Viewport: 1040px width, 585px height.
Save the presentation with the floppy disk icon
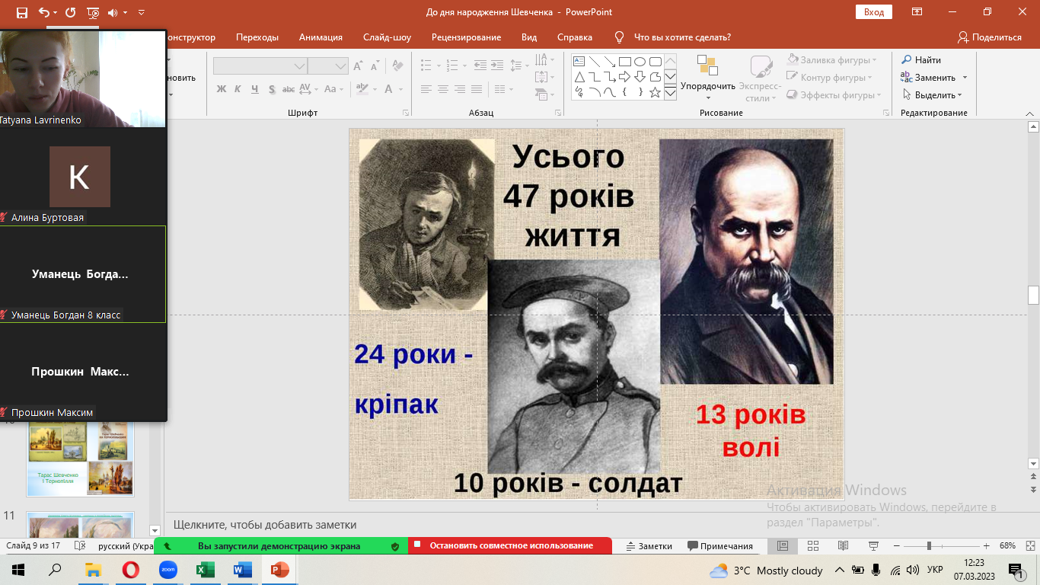(21, 12)
